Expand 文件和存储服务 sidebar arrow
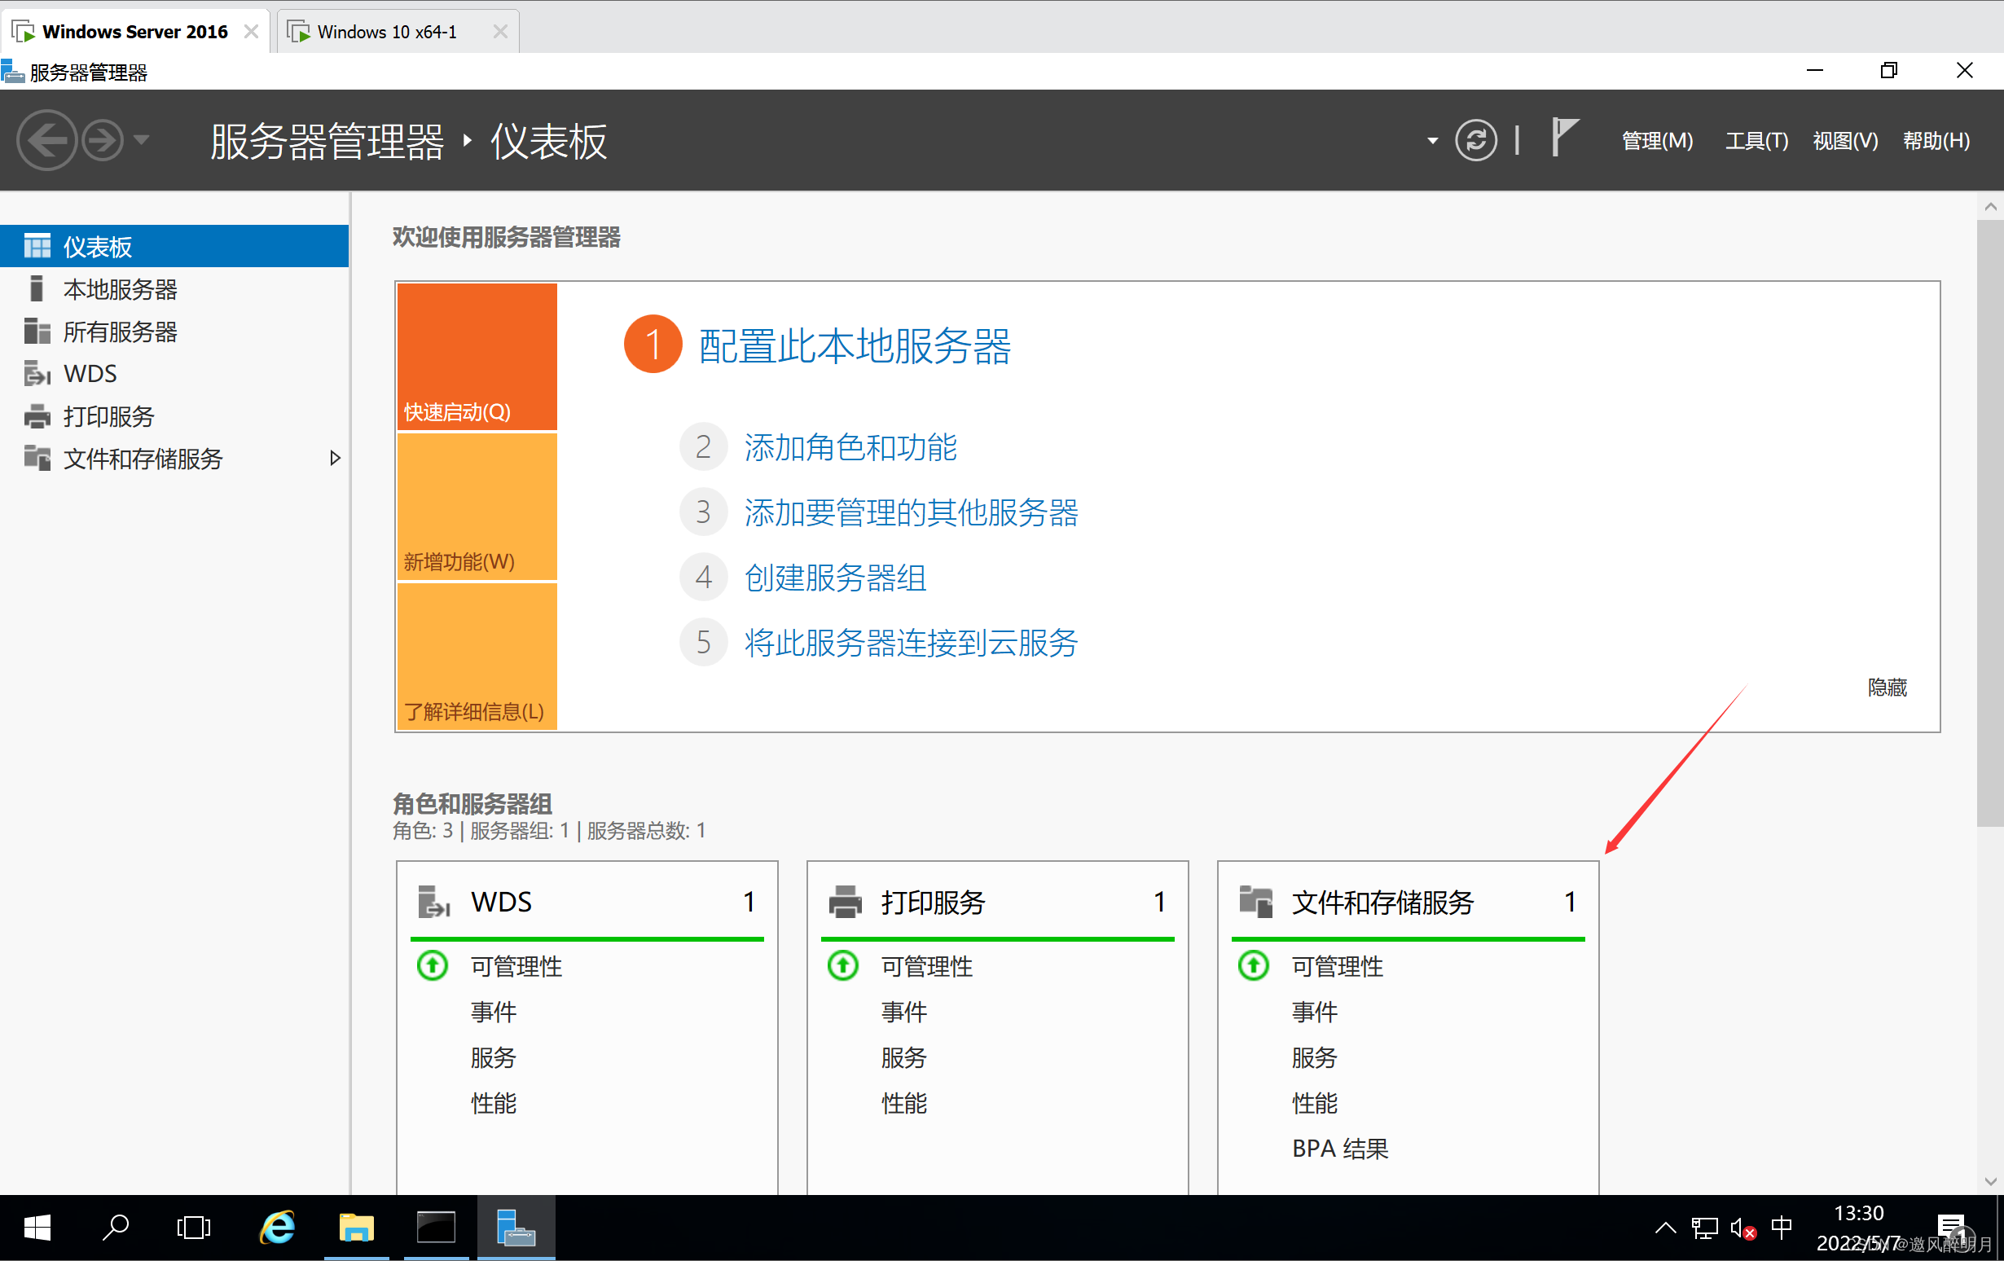 (x=335, y=459)
